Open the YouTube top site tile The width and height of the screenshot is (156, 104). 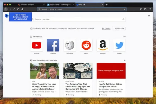pos(36,45)
